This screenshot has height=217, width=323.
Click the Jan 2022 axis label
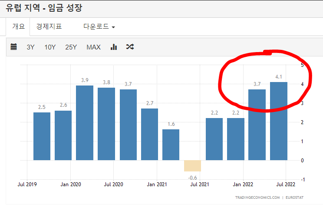[x=243, y=184]
